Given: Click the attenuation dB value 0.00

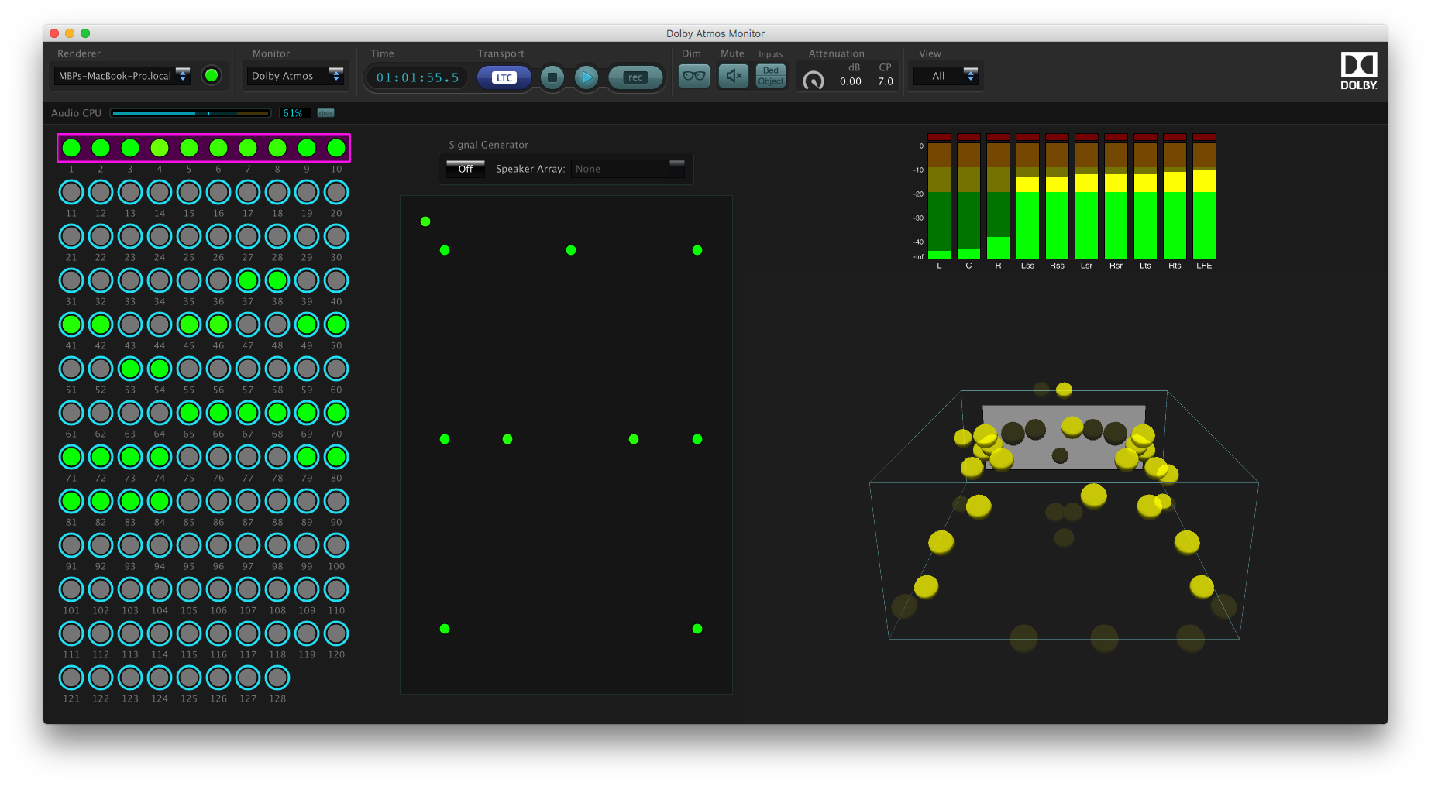Looking at the screenshot, I should [x=851, y=81].
